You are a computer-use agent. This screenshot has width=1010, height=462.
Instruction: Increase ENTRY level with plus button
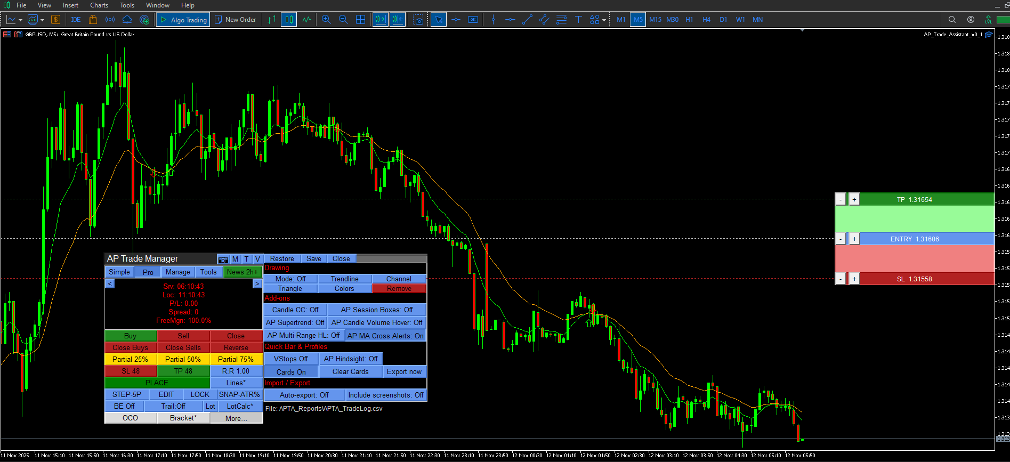pyautogui.click(x=854, y=239)
